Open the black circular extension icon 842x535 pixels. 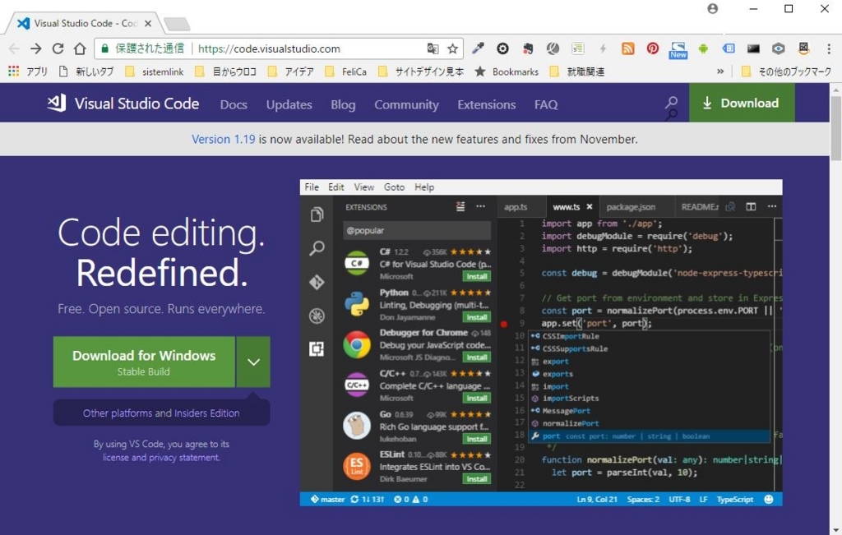click(502, 48)
